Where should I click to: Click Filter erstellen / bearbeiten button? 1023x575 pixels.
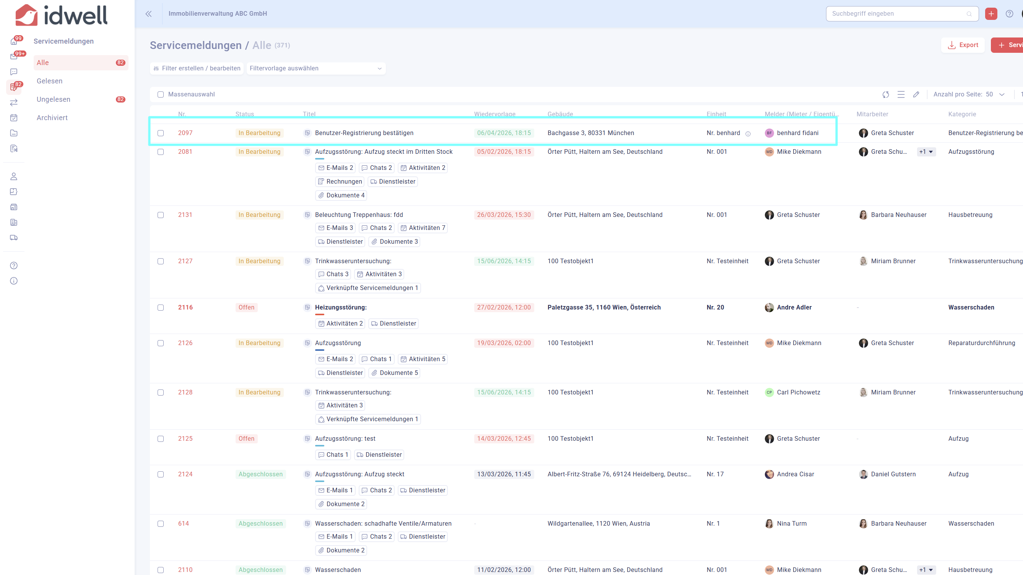[197, 68]
